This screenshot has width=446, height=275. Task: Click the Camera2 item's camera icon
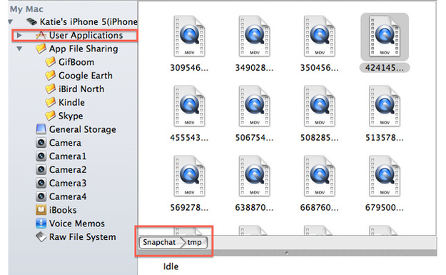click(41, 169)
